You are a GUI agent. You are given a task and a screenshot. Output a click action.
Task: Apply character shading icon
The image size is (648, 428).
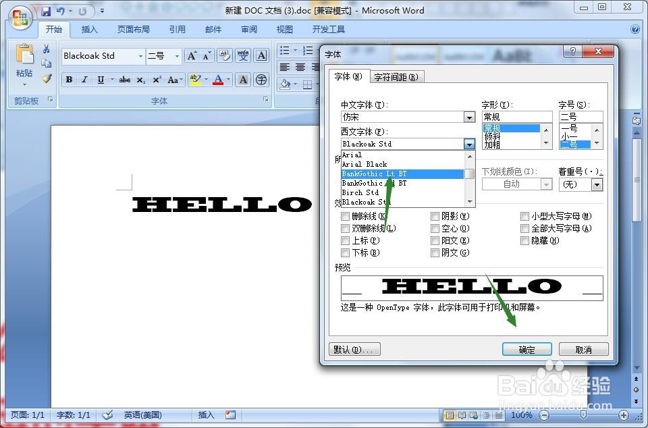(243, 80)
